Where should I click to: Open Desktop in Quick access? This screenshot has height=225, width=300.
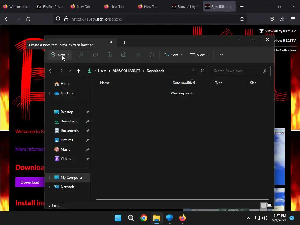(67, 112)
